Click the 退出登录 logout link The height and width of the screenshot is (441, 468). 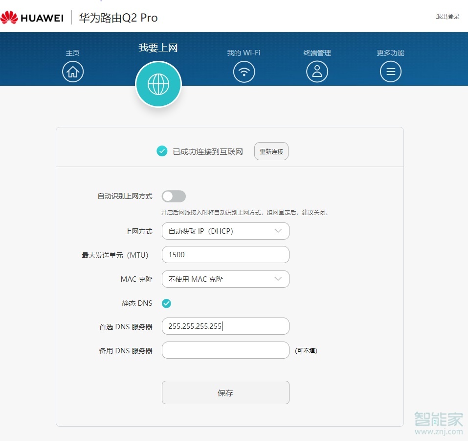(447, 16)
